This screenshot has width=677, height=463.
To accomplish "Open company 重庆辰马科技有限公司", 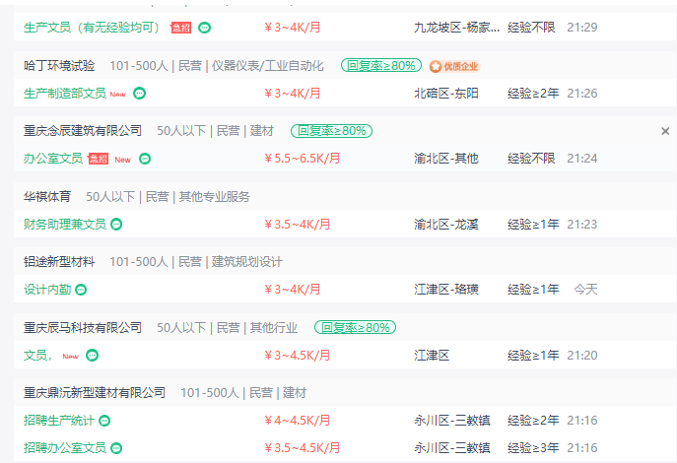I will (x=83, y=327).
